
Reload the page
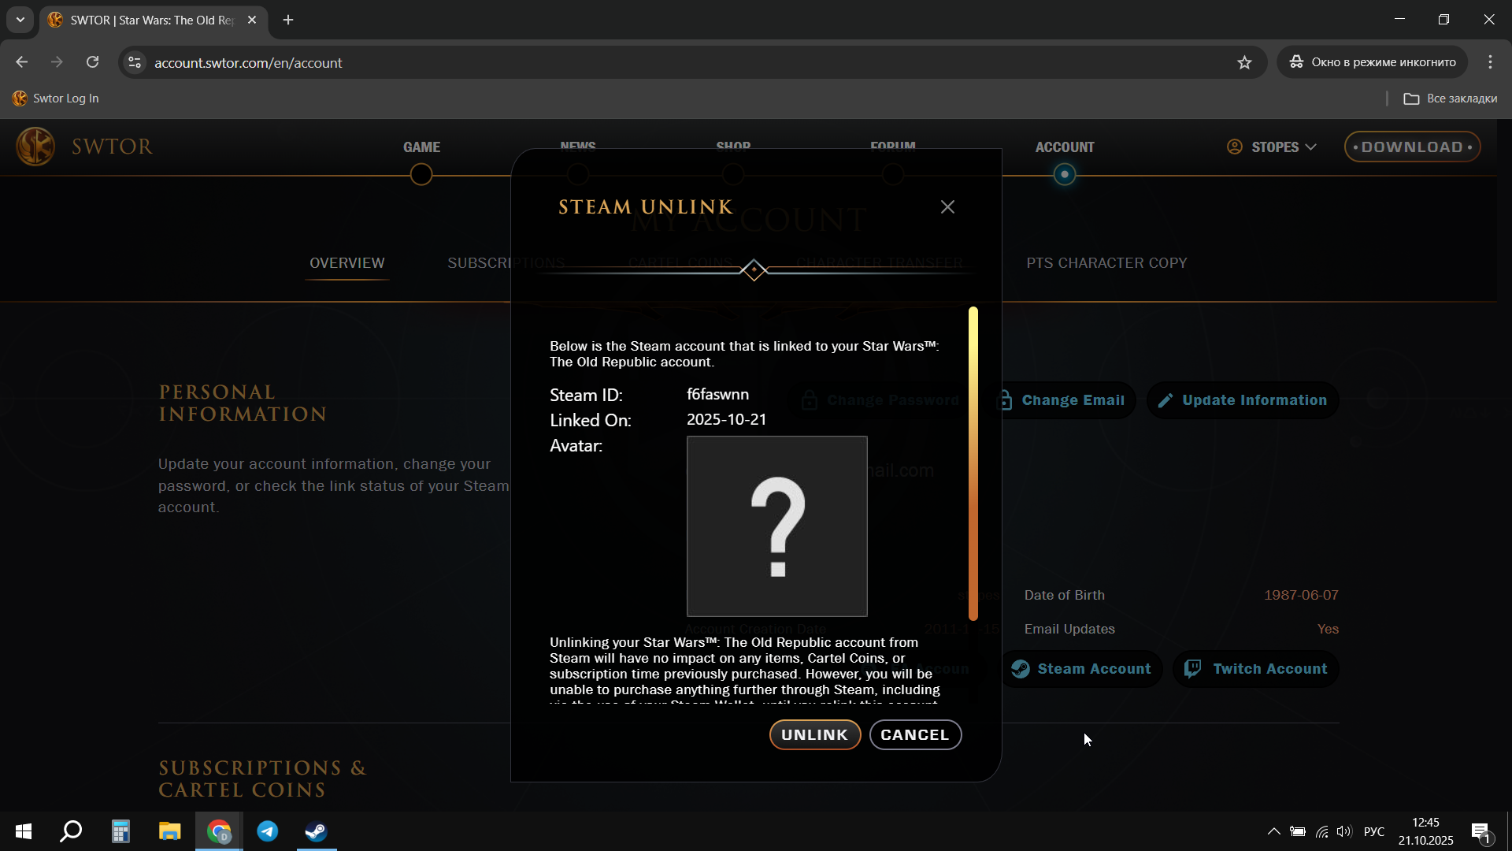coord(93,62)
